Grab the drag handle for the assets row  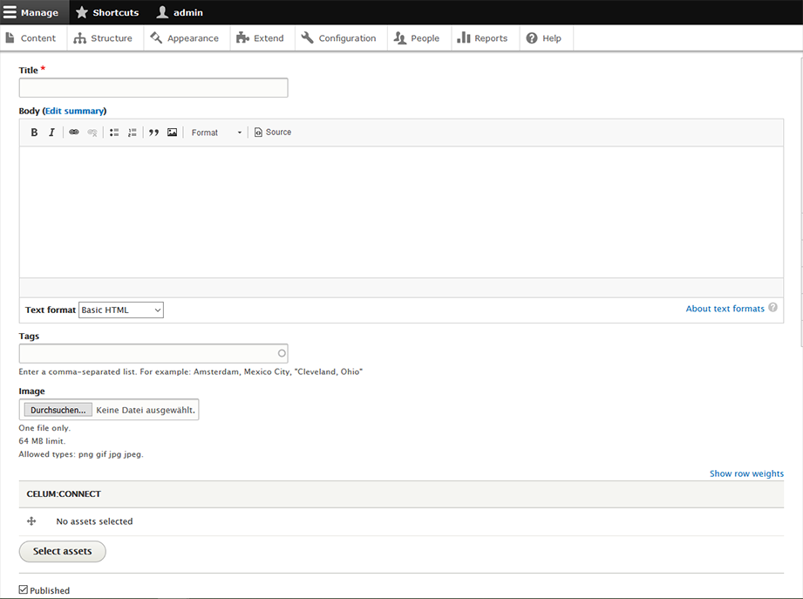(32, 521)
